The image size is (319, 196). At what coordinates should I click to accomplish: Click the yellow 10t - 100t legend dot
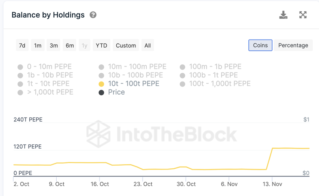(101, 84)
